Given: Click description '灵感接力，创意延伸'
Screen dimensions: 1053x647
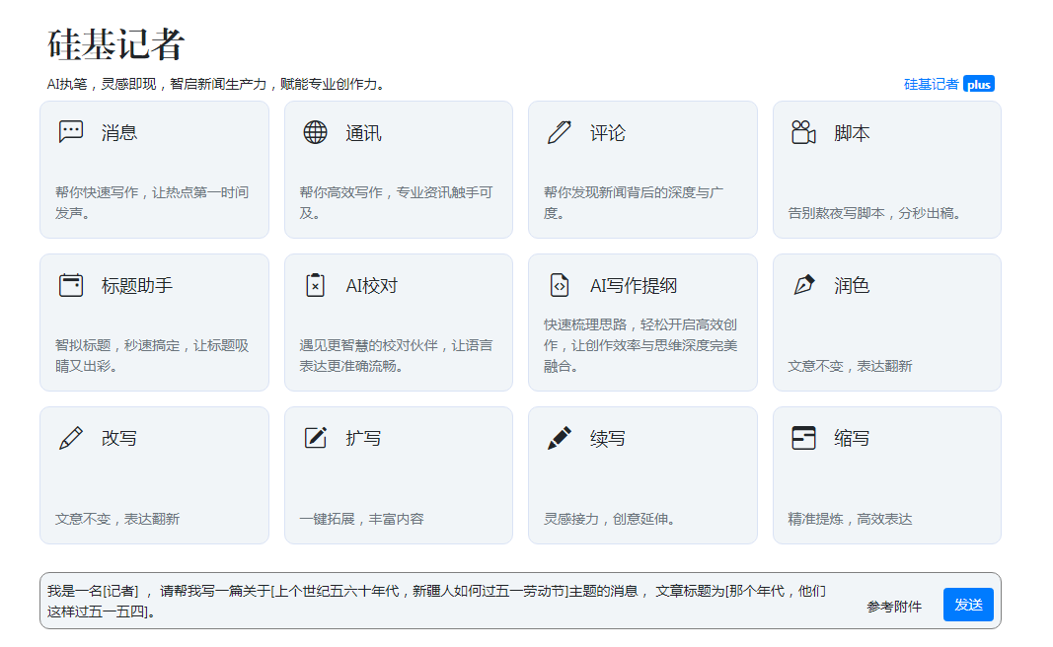Looking at the screenshot, I should 609,520.
